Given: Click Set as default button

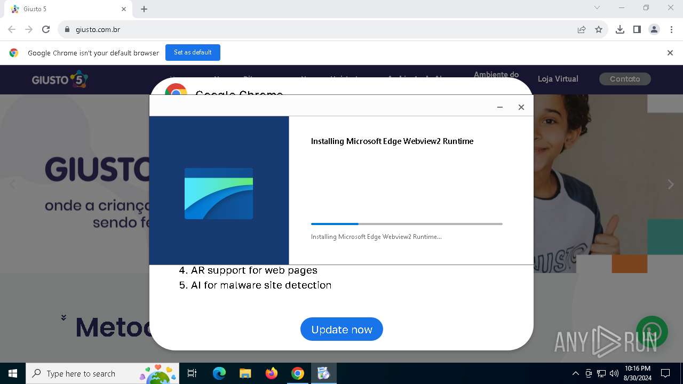Looking at the screenshot, I should point(193,52).
